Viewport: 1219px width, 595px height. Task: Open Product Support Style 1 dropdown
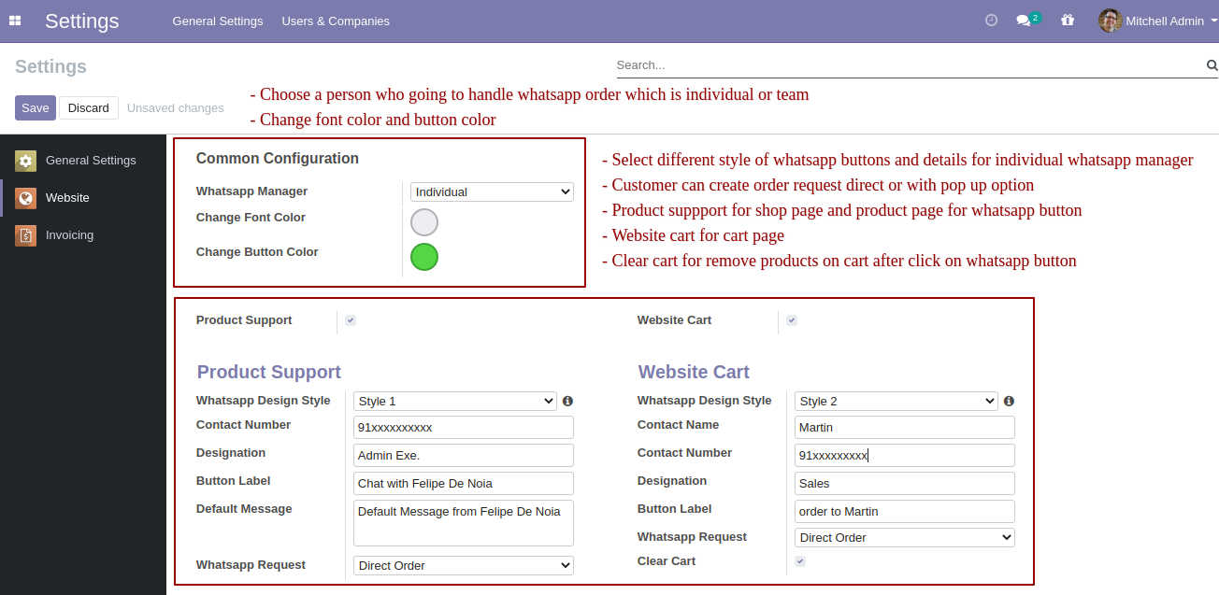[455, 401]
